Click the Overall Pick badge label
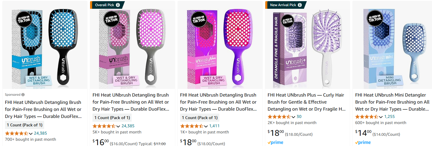Viewport: 432px width, 146px height. (105, 5)
